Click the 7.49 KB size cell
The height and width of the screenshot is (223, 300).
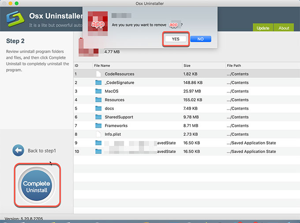(190, 108)
